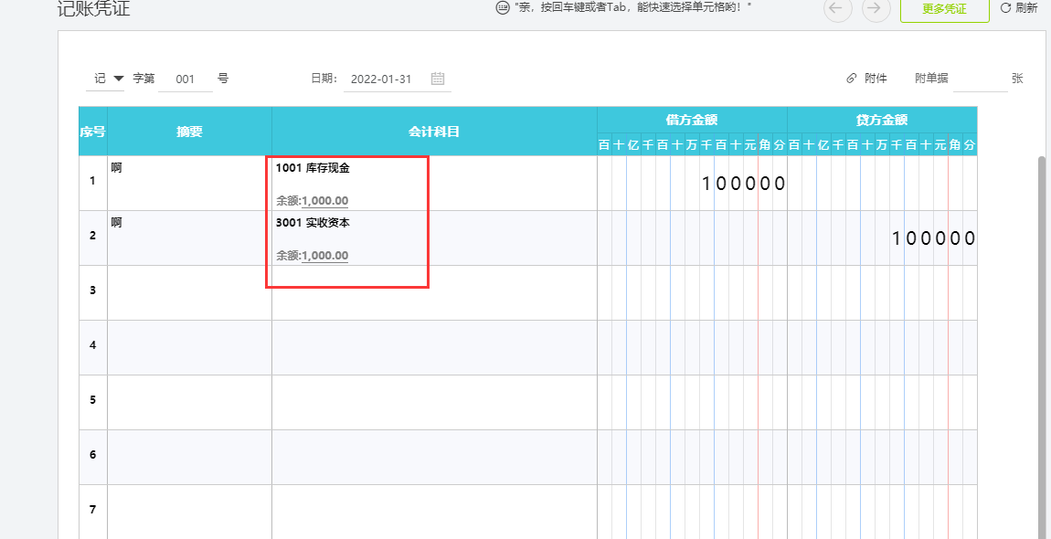Click the empty summary cell in row 3

(190, 293)
